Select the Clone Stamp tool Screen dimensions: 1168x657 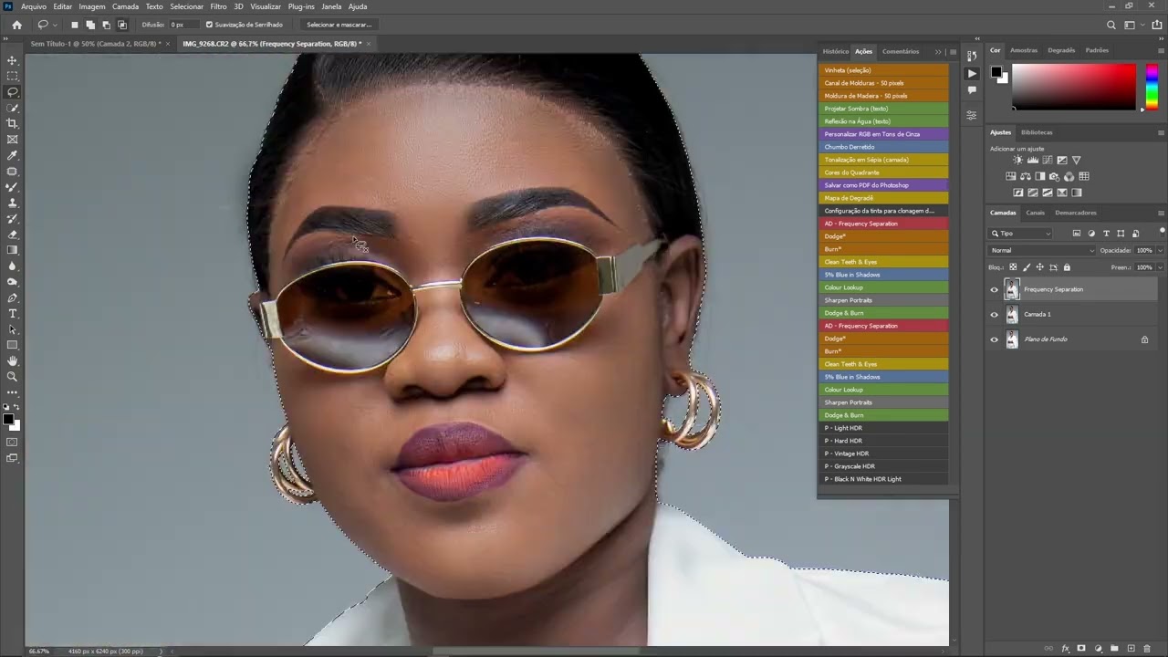12,203
